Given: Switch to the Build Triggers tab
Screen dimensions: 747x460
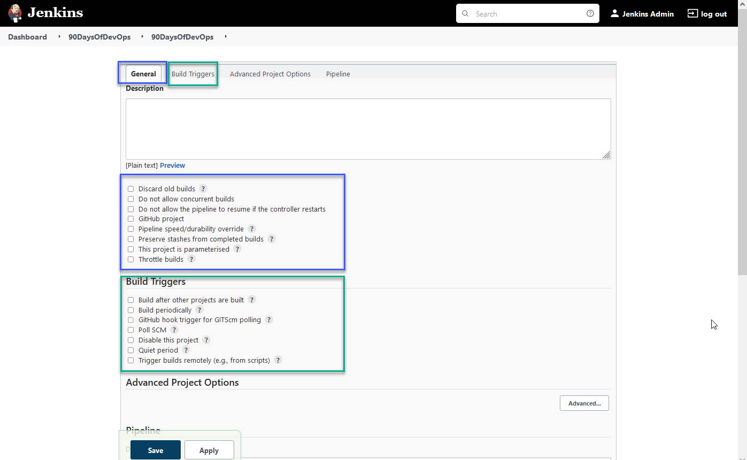Looking at the screenshot, I should 193,74.
